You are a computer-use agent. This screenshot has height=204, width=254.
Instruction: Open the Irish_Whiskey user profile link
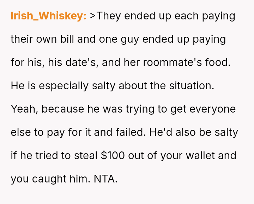tap(48, 16)
